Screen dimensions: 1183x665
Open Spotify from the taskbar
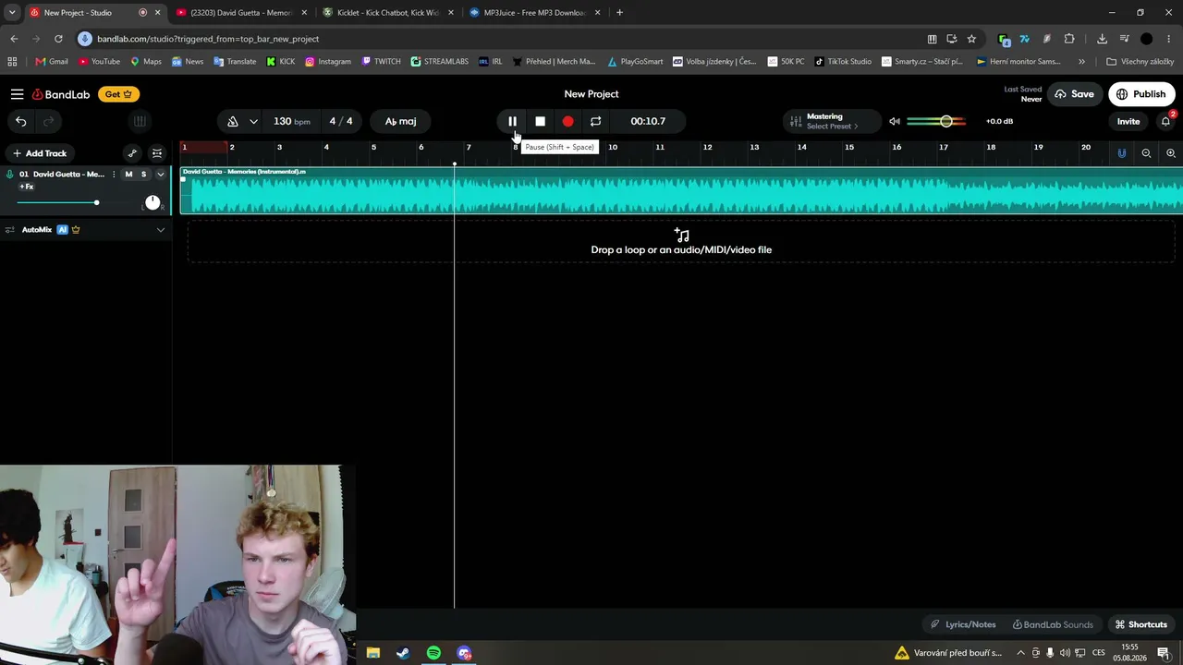click(433, 653)
